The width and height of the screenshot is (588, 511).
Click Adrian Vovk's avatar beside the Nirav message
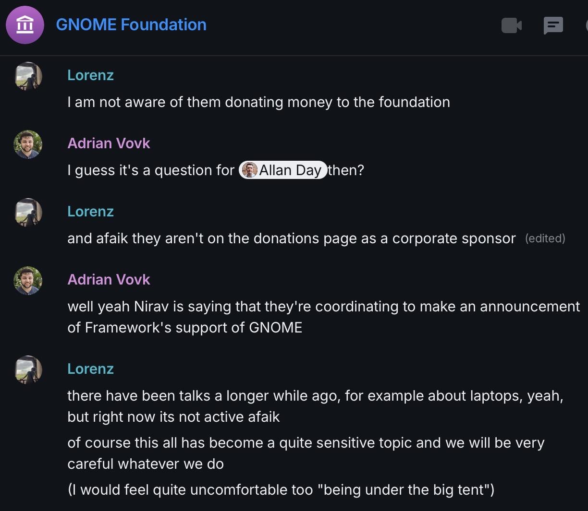point(28,281)
